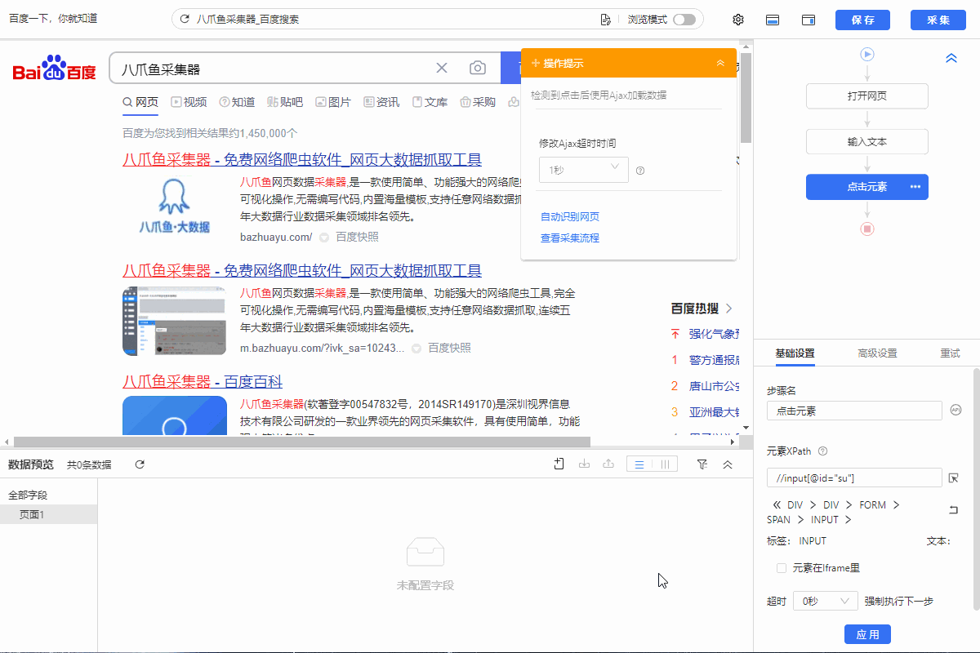Open the Baidu 文库 tab
The height and width of the screenshot is (653, 980).
pos(430,102)
